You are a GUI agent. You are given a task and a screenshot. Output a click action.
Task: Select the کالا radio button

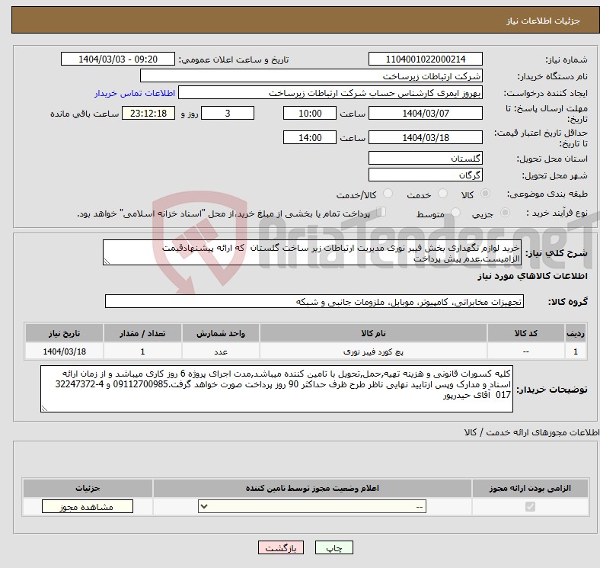pyautogui.click(x=485, y=194)
